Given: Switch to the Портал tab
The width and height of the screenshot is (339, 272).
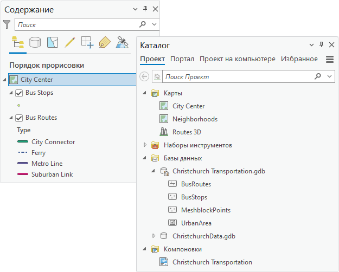Looking at the screenshot, I should (x=182, y=59).
